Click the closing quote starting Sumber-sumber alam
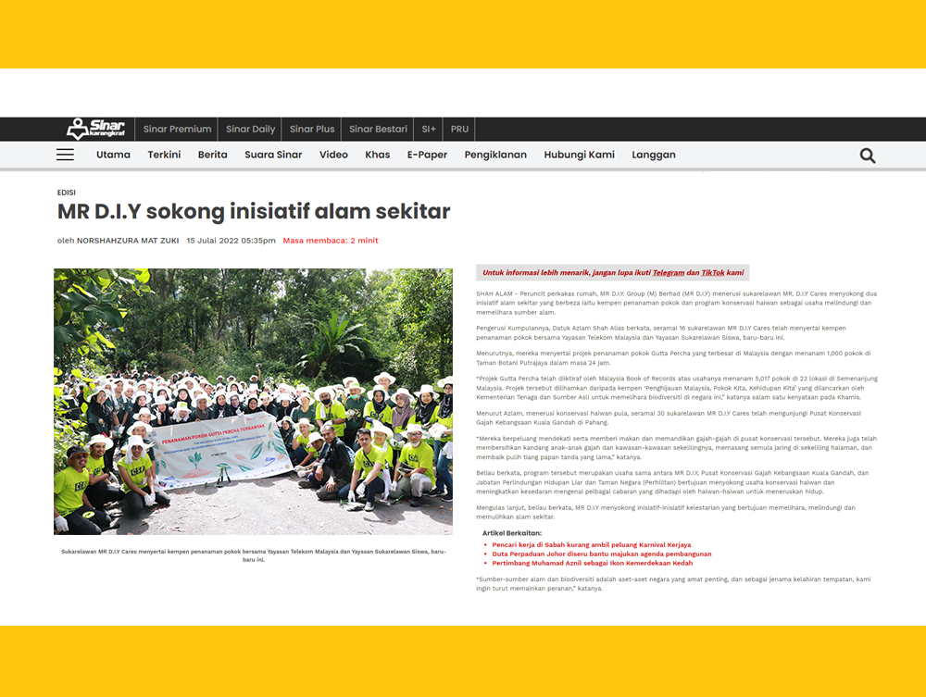The width and height of the screenshot is (926, 697). pos(673,584)
